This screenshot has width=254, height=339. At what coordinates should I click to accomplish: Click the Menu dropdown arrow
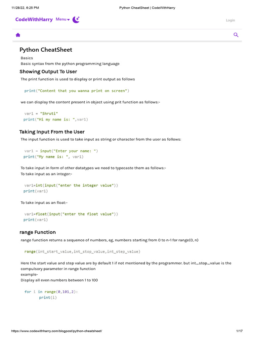point(68,20)
